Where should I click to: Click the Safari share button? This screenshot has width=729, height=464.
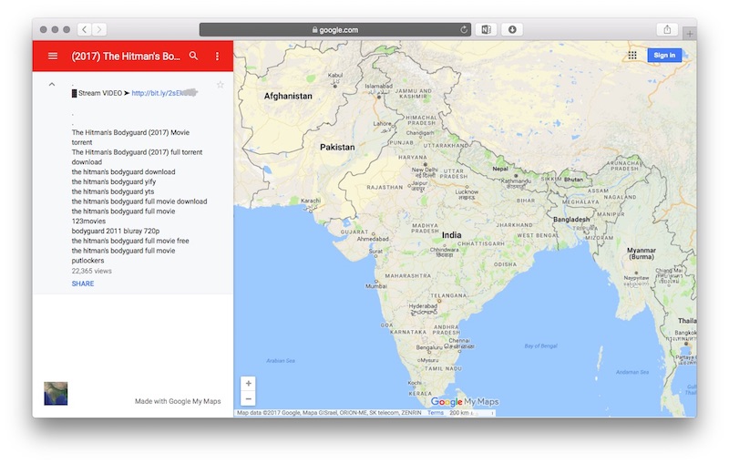pos(667,29)
